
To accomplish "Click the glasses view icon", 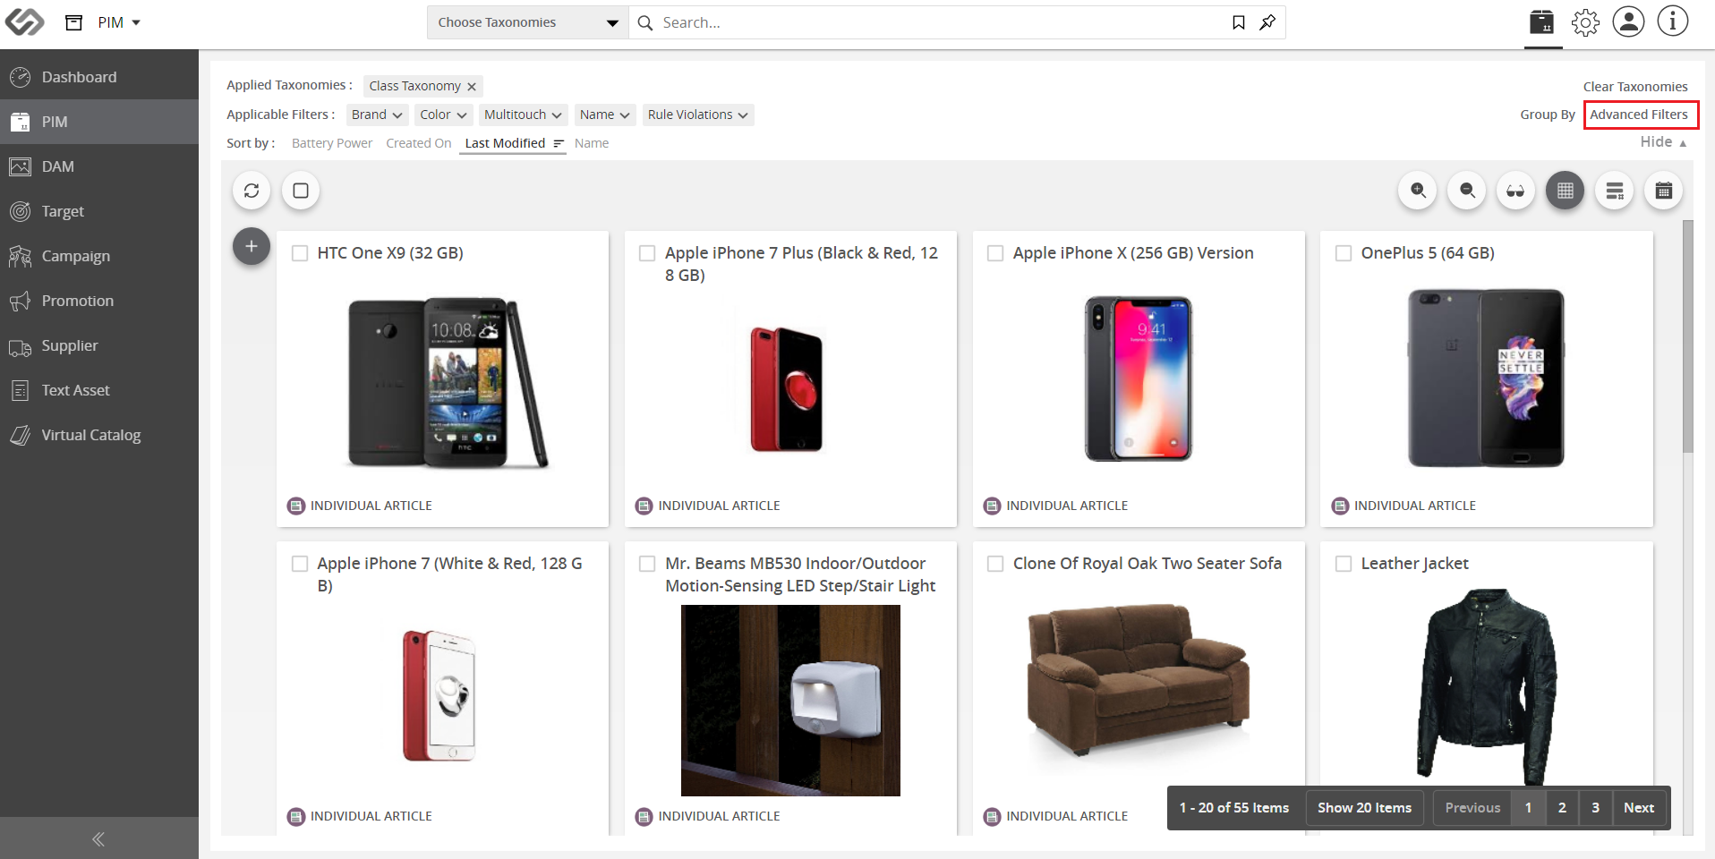I will click(1515, 191).
